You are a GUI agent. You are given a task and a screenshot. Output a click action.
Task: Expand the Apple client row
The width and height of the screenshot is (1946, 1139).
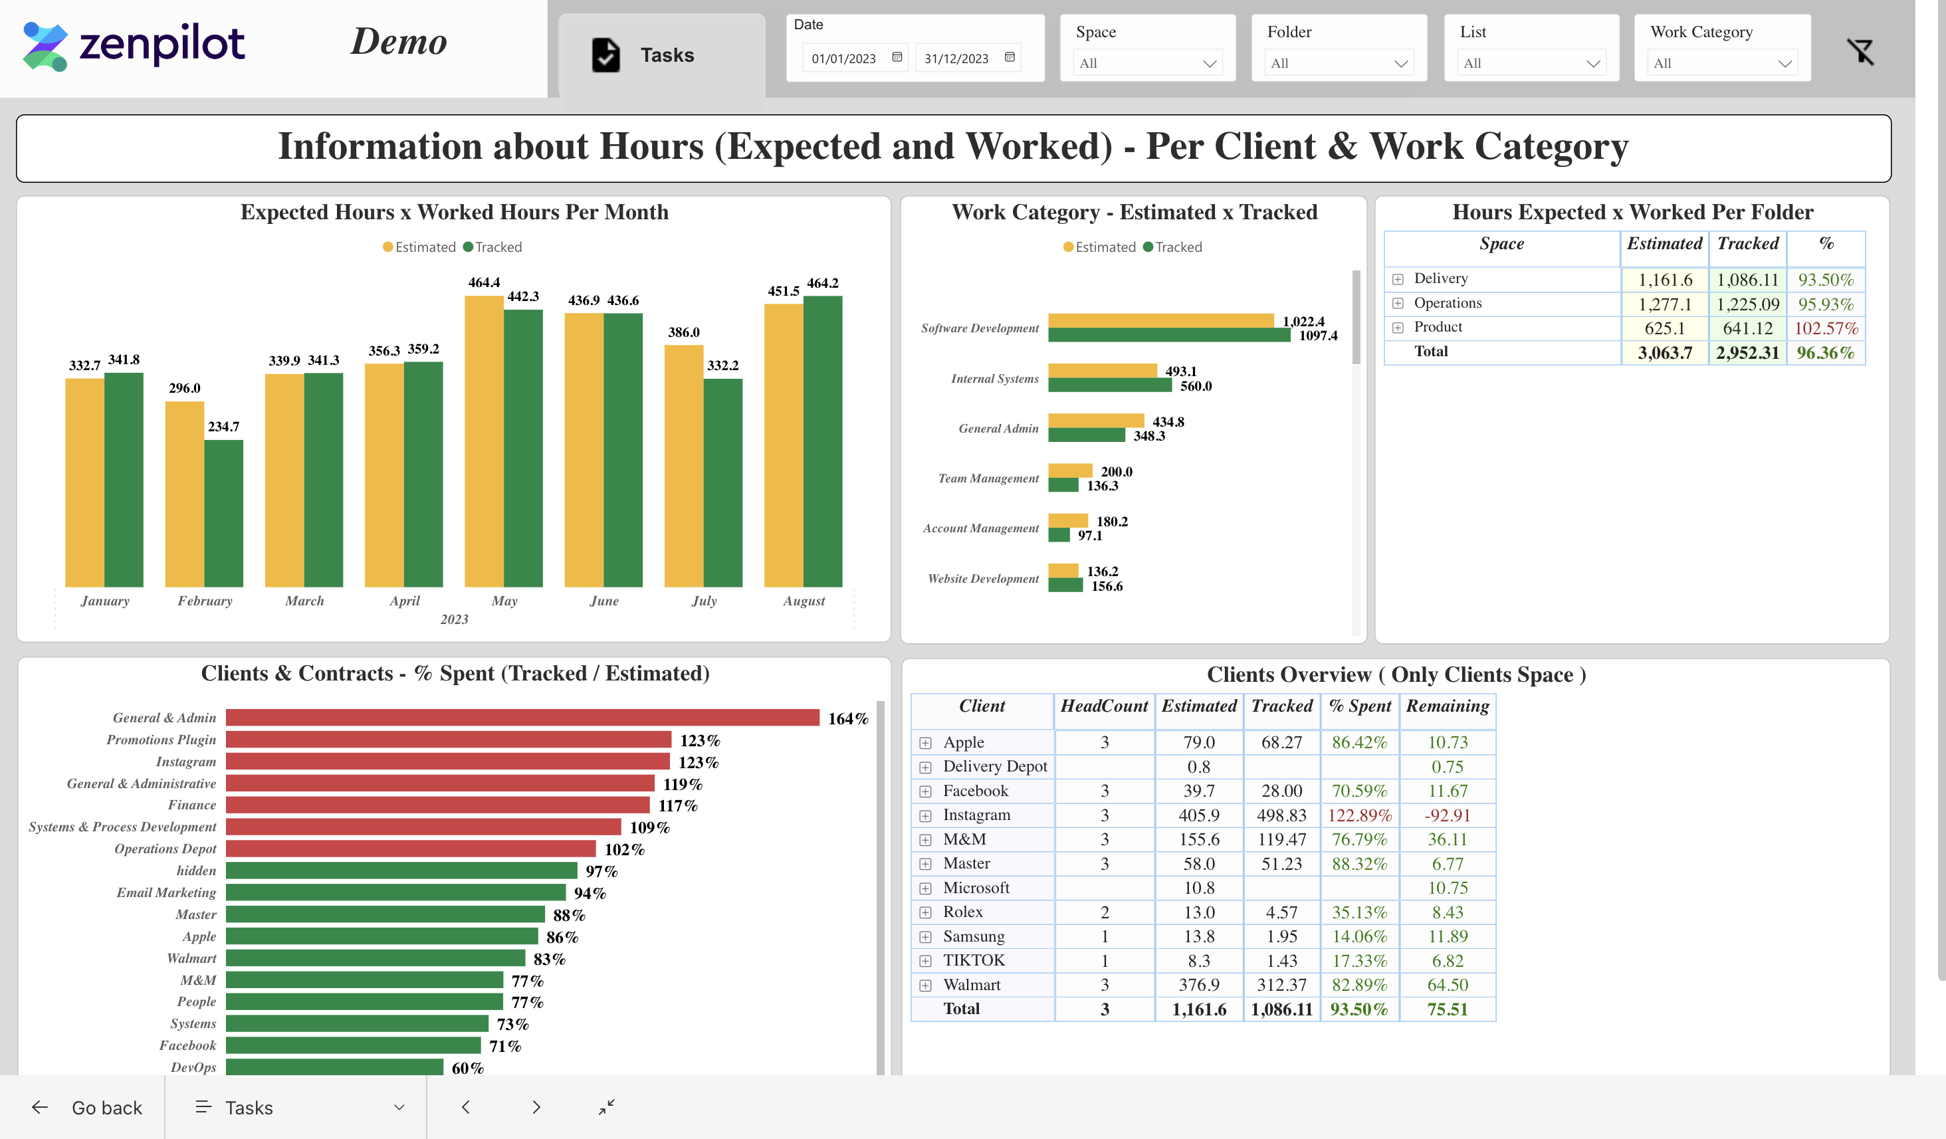pyautogui.click(x=929, y=742)
